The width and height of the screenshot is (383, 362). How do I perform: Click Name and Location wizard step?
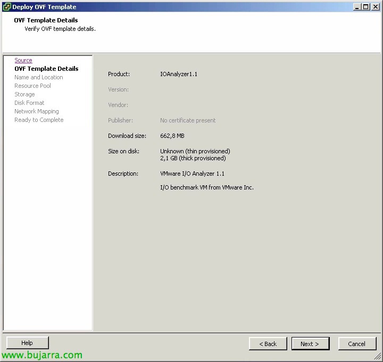pyautogui.click(x=39, y=77)
